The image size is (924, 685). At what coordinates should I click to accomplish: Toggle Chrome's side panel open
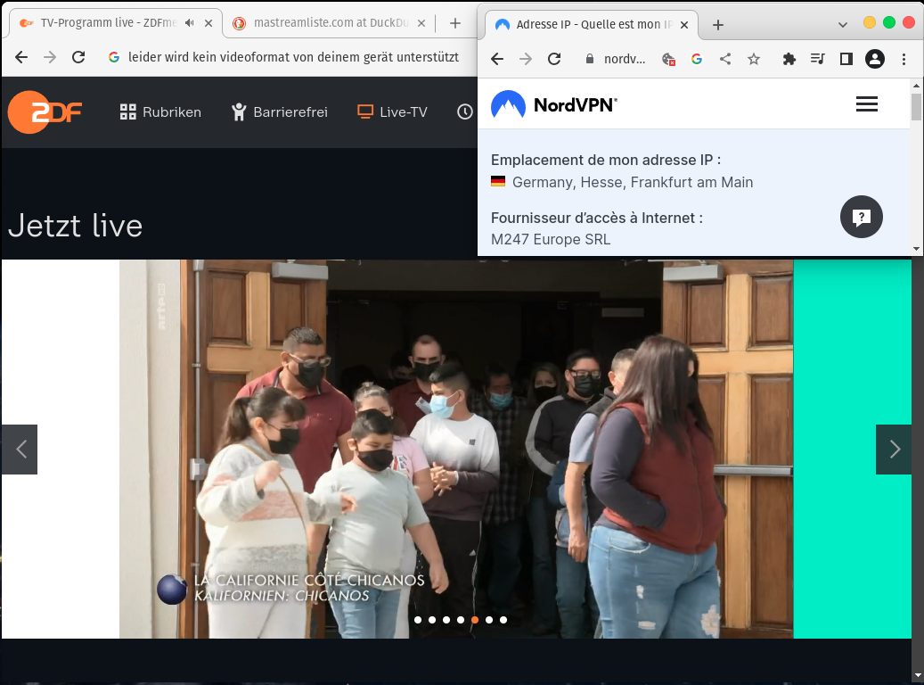coord(846,58)
